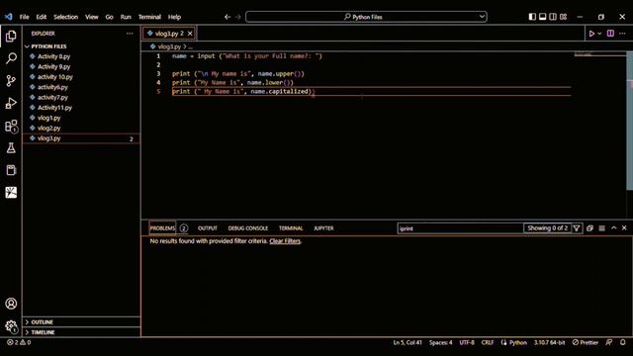Open the Run and Debug view
This screenshot has height=356, width=633.
tap(11, 103)
